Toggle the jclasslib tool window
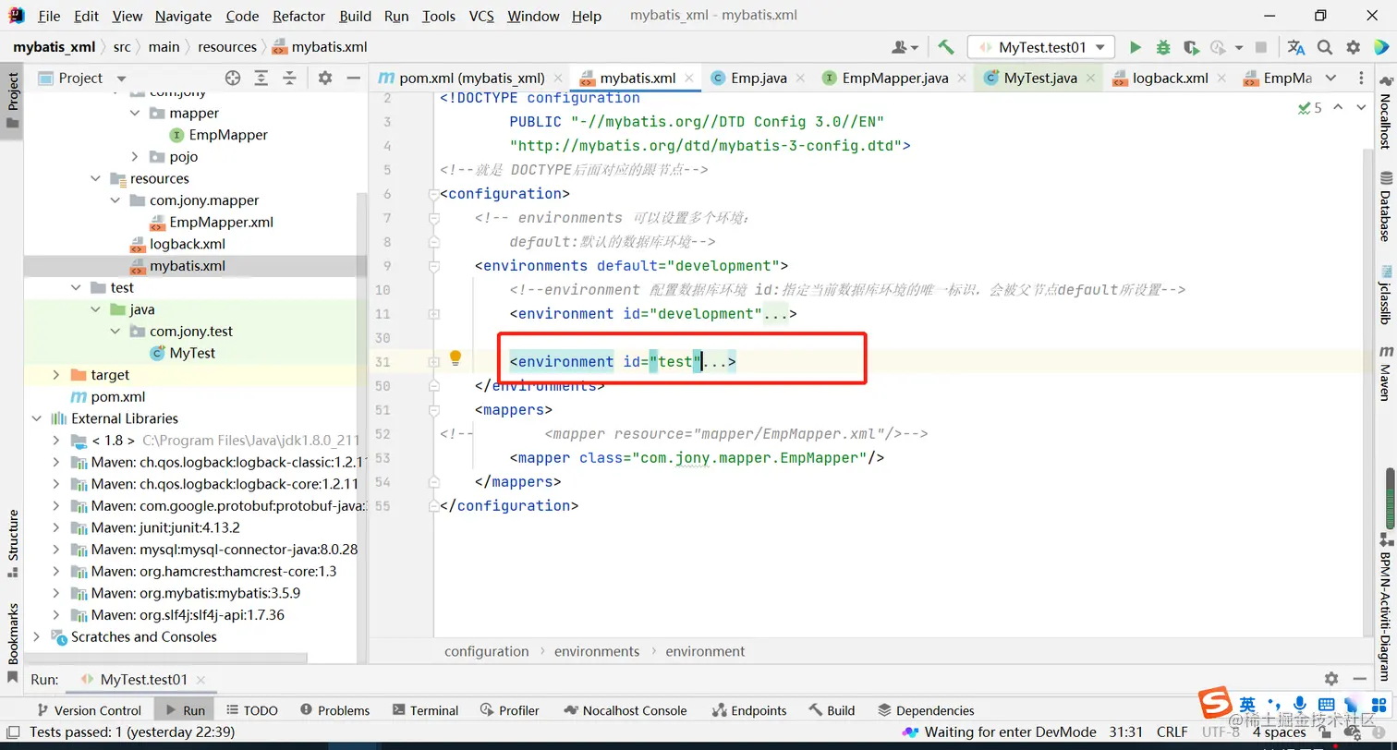 pyautogui.click(x=1385, y=294)
